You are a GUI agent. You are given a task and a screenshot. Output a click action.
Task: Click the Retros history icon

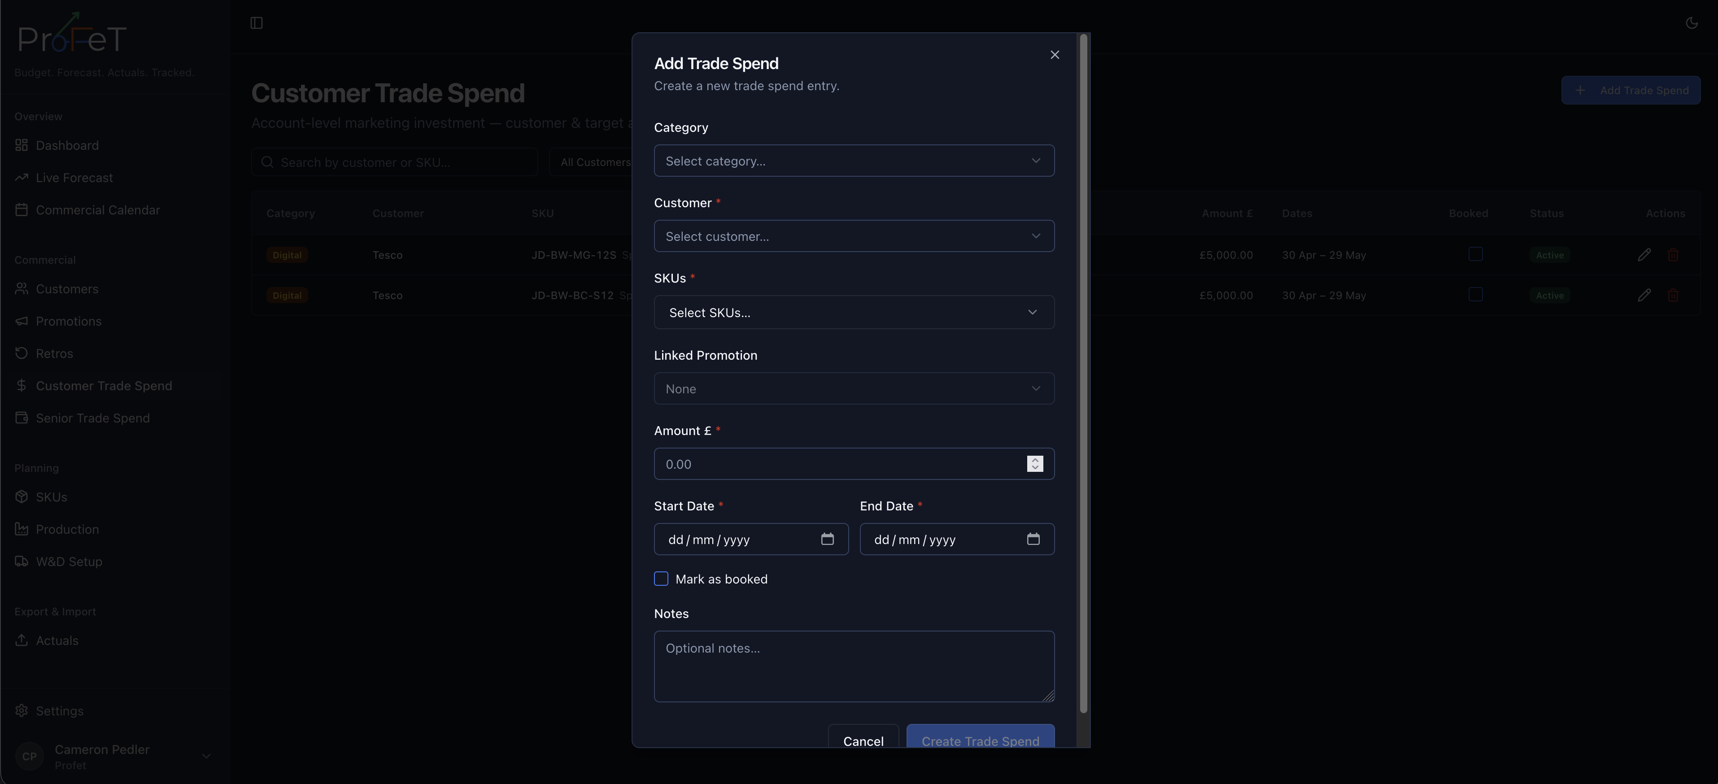22,353
